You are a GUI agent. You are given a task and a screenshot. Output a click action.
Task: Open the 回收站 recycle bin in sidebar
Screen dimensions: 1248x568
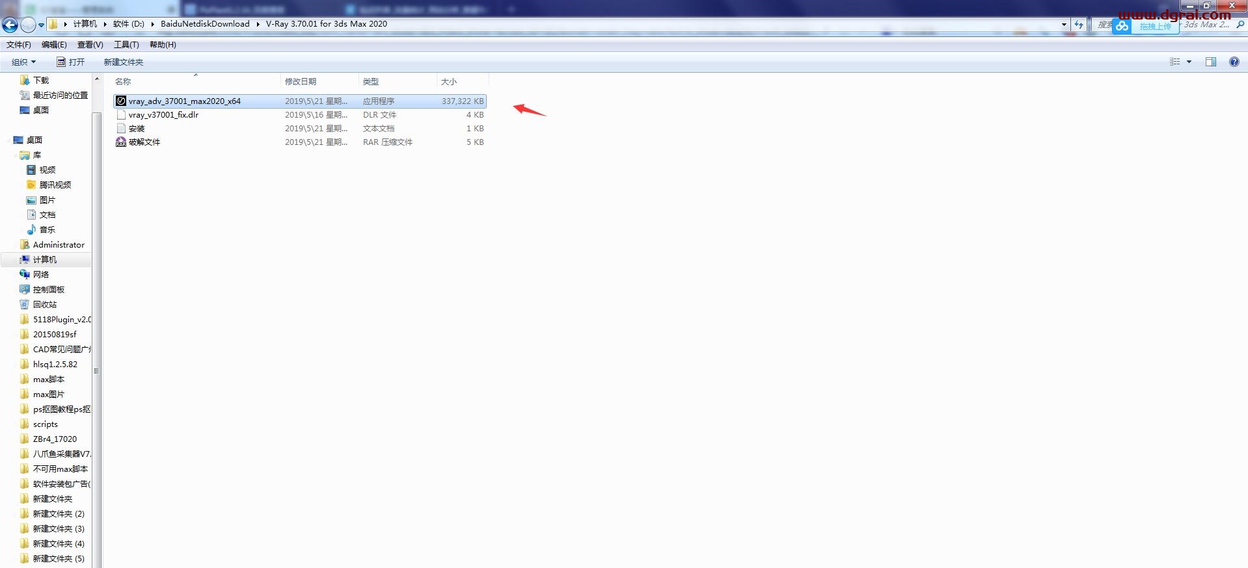[x=44, y=304]
